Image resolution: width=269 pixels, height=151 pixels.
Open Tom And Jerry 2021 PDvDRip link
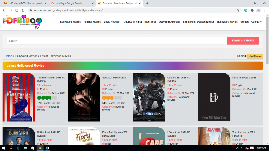click(x=244, y=134)
